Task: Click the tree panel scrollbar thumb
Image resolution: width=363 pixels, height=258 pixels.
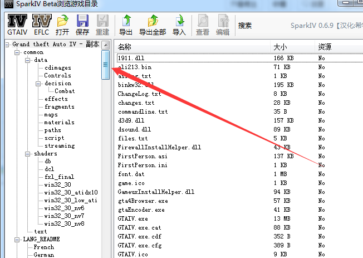Action: [x=105, y=65]
